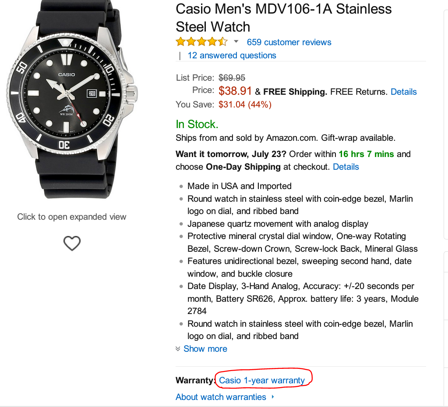Click the green In Stock text
Image resolution: width=448 pixels, height=407 pixels.
[x=197, y=124]
